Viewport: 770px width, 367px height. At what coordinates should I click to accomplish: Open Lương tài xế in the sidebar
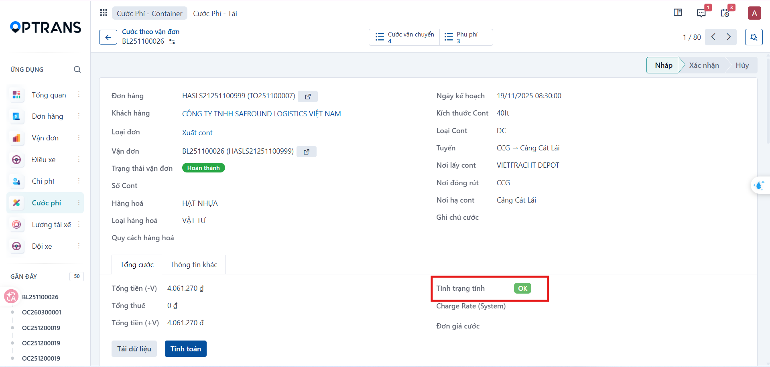(51, 225)
